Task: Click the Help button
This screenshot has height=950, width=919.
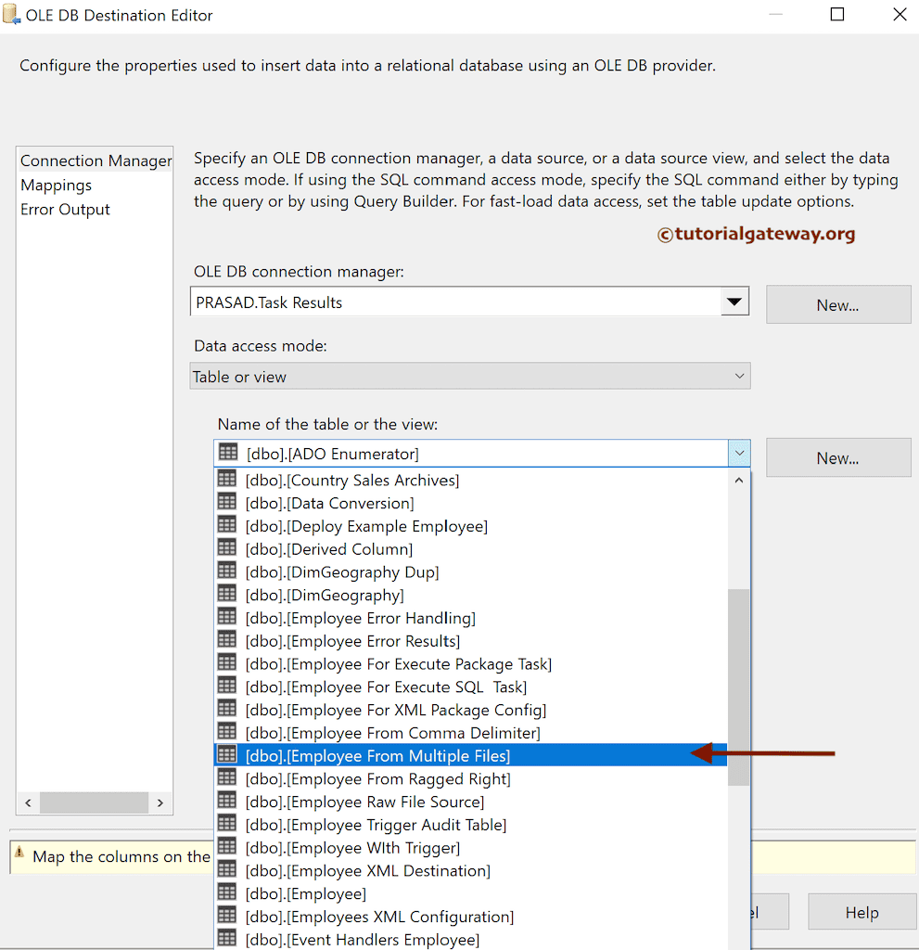Action: click(x=862, y=912)
